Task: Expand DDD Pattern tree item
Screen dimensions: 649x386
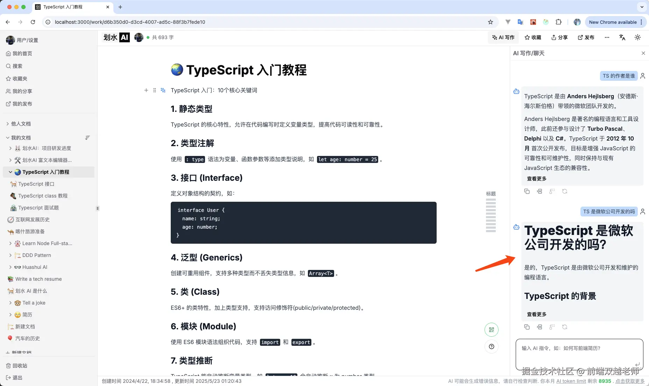Action: pos(10,255)
